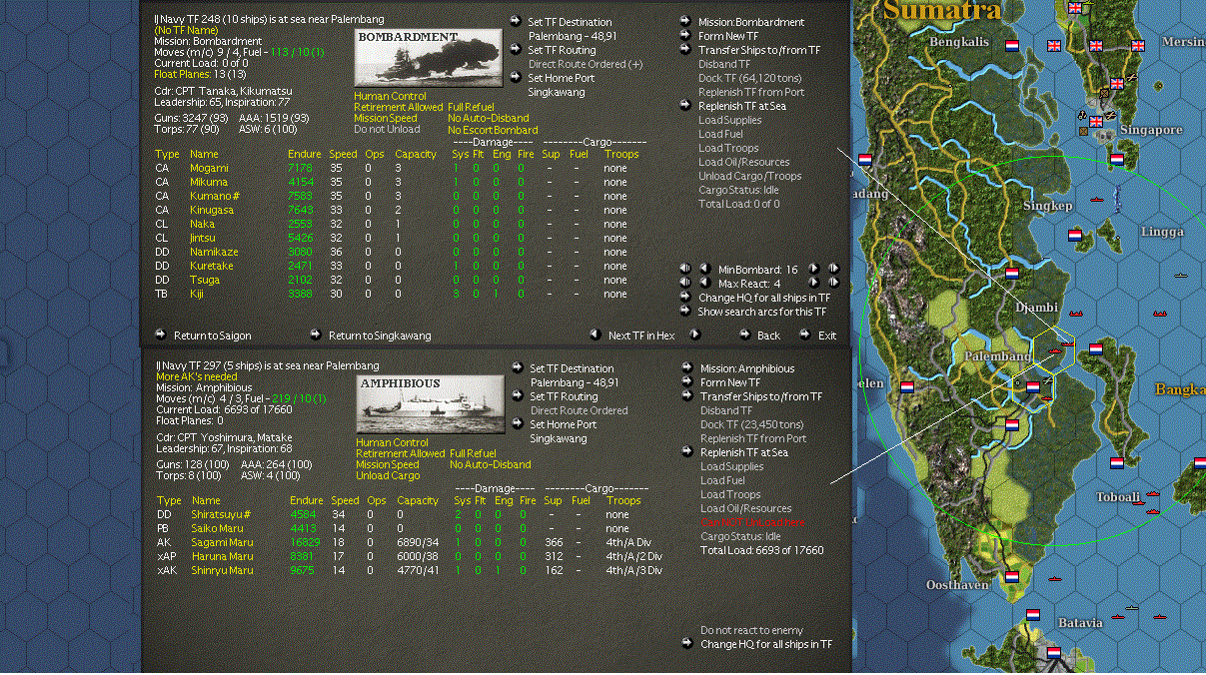
Task: Increase Max React using the fast right arrow
Action: click(x=832, y=283)
